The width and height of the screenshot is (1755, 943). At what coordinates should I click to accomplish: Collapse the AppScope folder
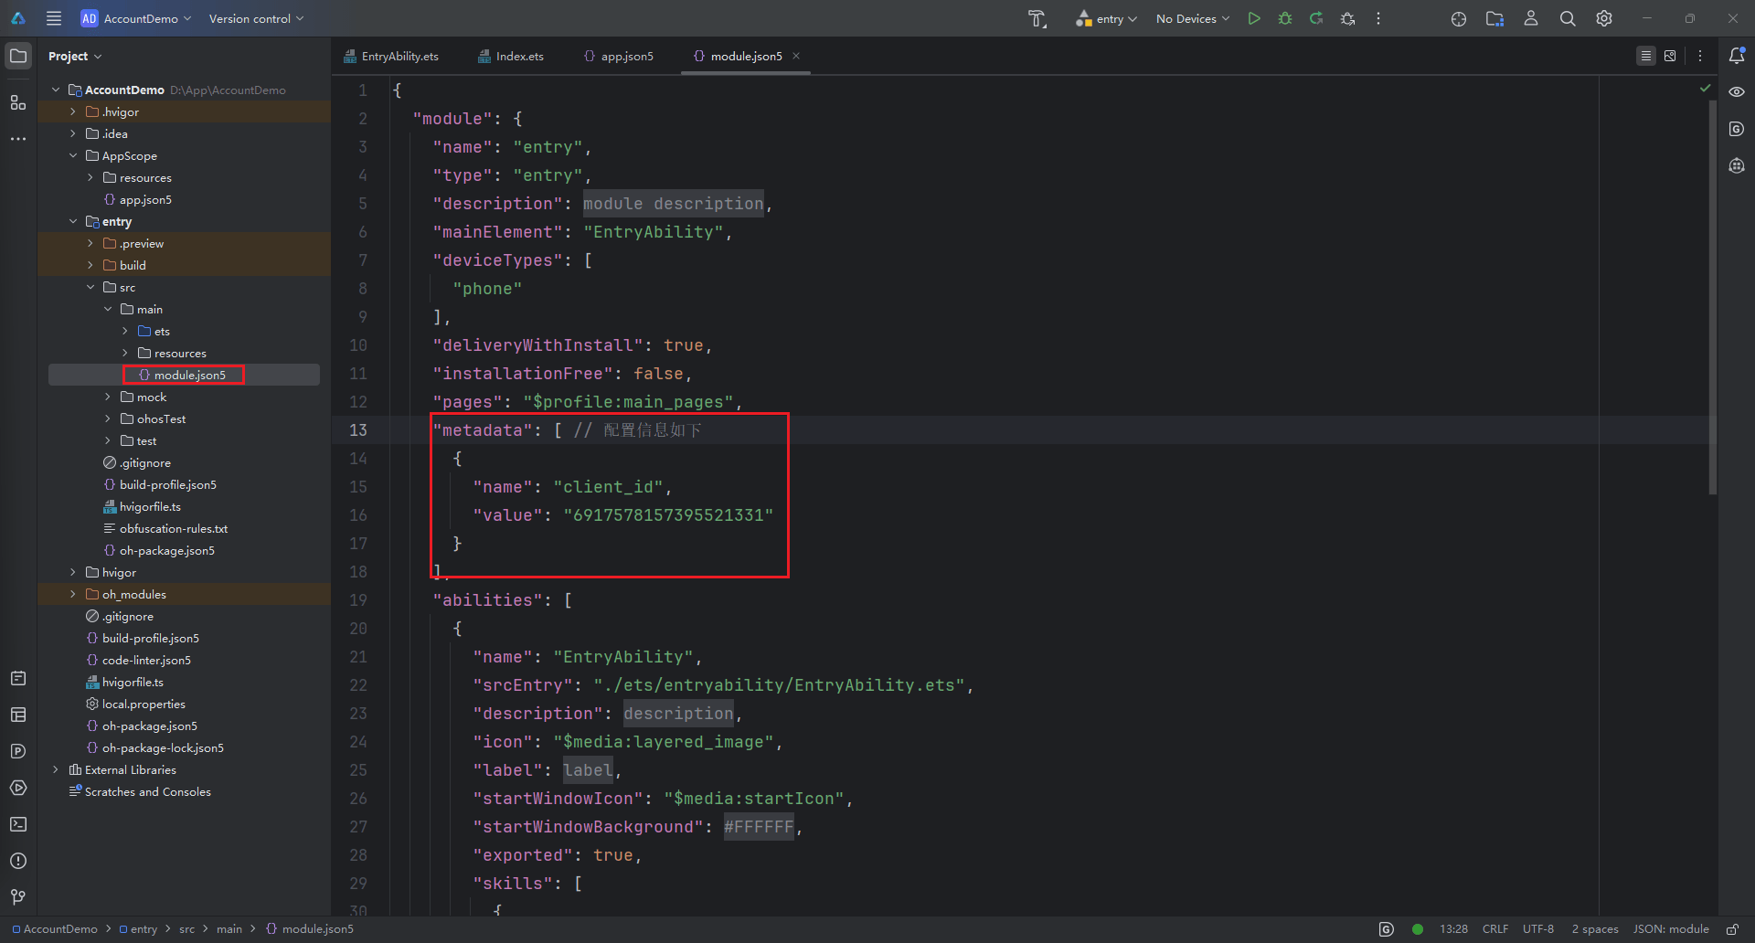73,155
